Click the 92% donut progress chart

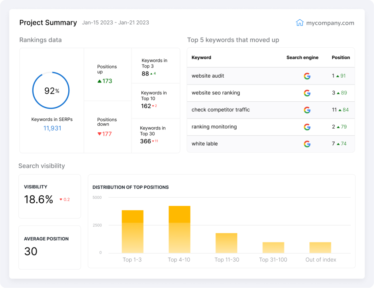coord(51,90)
